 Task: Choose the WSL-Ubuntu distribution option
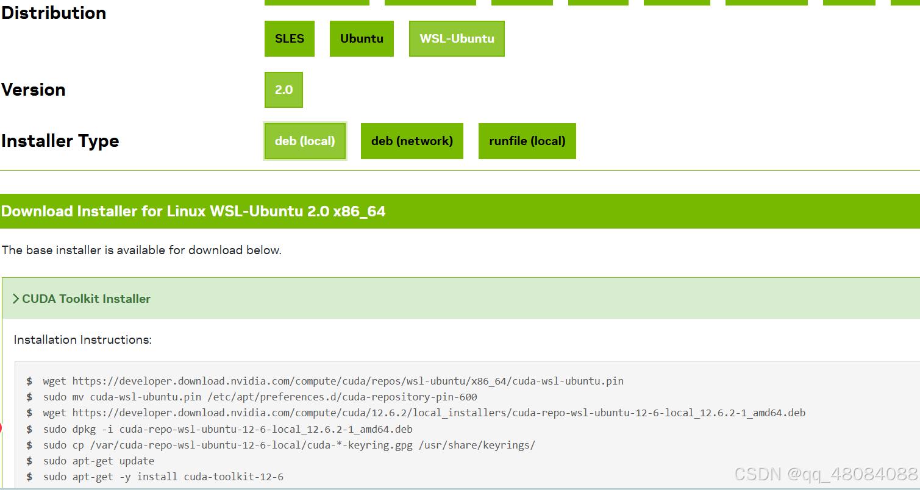coord(457,38)
